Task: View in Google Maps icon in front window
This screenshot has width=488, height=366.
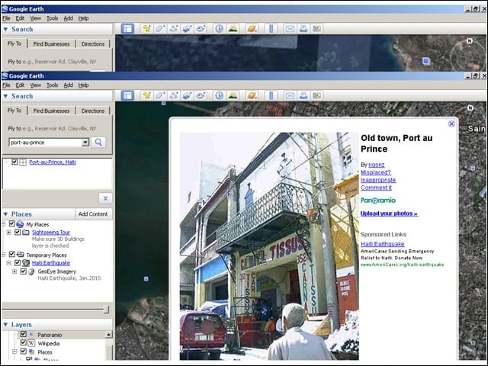Action: click(317, 95)
